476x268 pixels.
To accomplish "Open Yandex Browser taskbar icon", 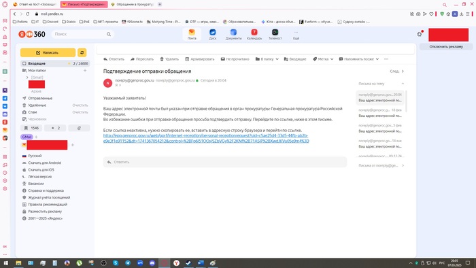I will coord(176,263).
